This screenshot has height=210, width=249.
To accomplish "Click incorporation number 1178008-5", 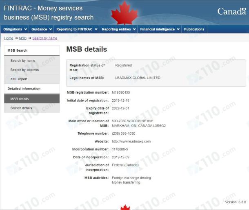I will 120,149.
